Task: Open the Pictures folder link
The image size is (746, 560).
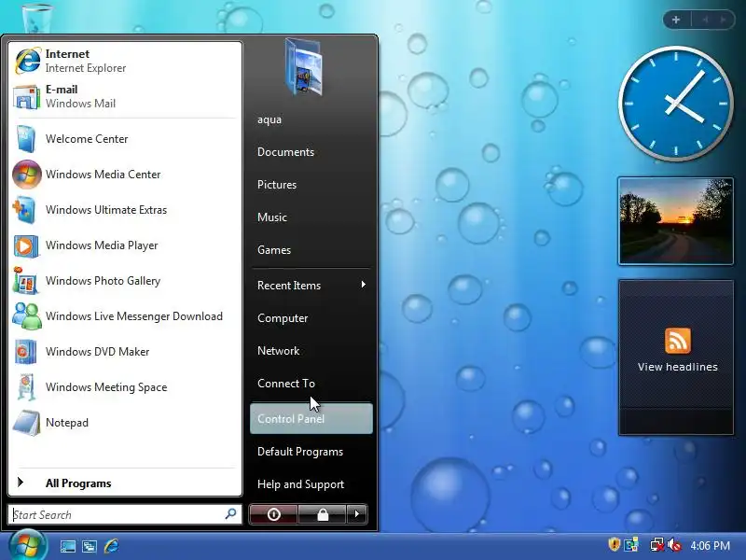Action: pyautogui.click(x=277, y=185)
